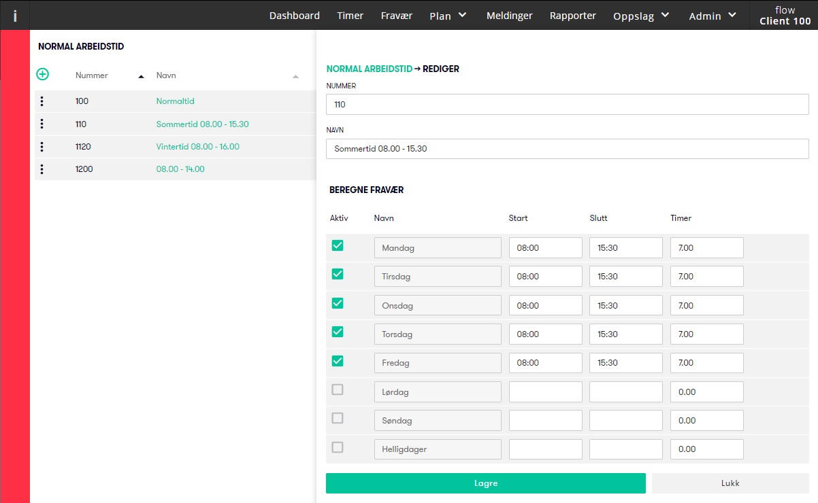Click the Onsdag start time field
The height and width of the screenshot is (503, 818).
coord(546,305)
